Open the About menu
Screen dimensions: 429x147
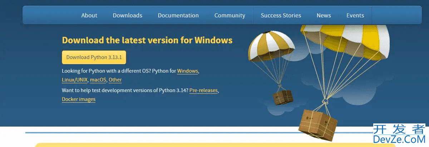pyautogui.click(x=89, y=15)
